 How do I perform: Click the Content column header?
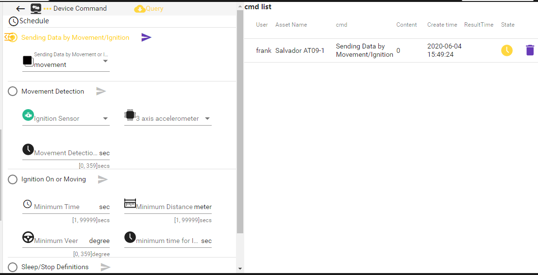[x=406, y=25]
